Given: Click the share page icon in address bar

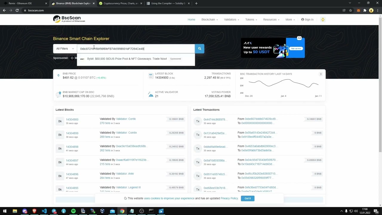Looking at the screenshot, I should 344,10.
